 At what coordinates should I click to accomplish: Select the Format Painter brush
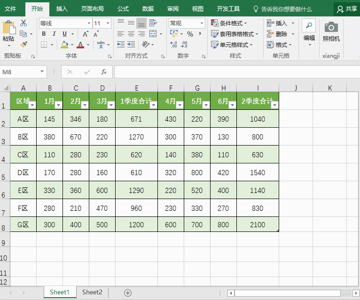coord(23,45)
